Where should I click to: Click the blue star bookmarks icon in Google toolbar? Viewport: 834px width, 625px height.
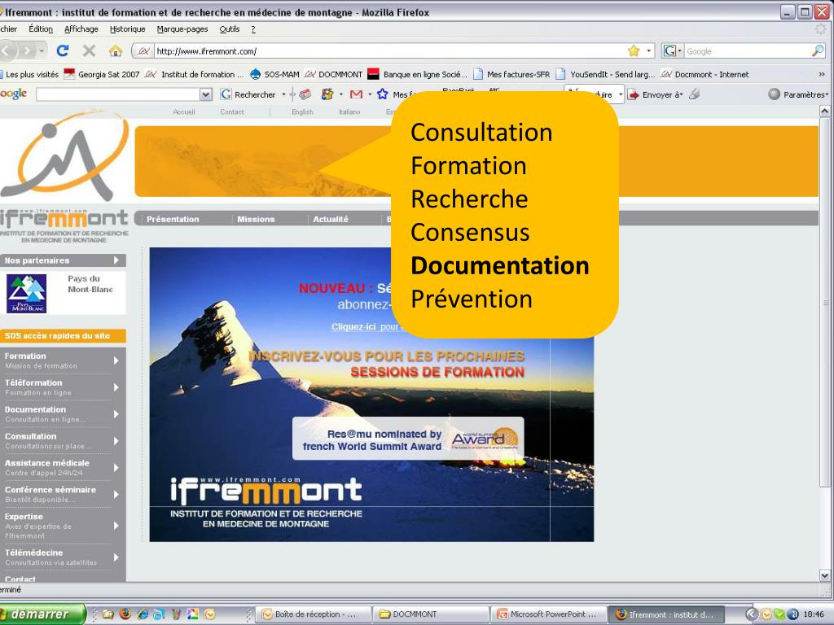(383, 94)
